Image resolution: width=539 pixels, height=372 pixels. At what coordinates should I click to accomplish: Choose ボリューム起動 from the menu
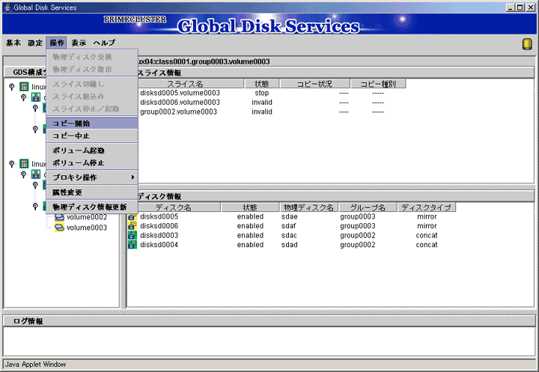click(92, 150)
